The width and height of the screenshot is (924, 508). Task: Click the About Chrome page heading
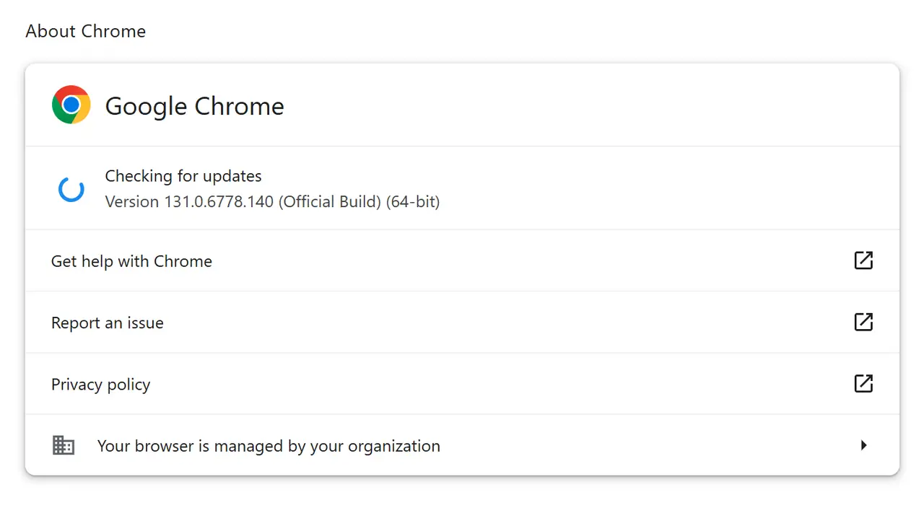[x=86, y=31]
